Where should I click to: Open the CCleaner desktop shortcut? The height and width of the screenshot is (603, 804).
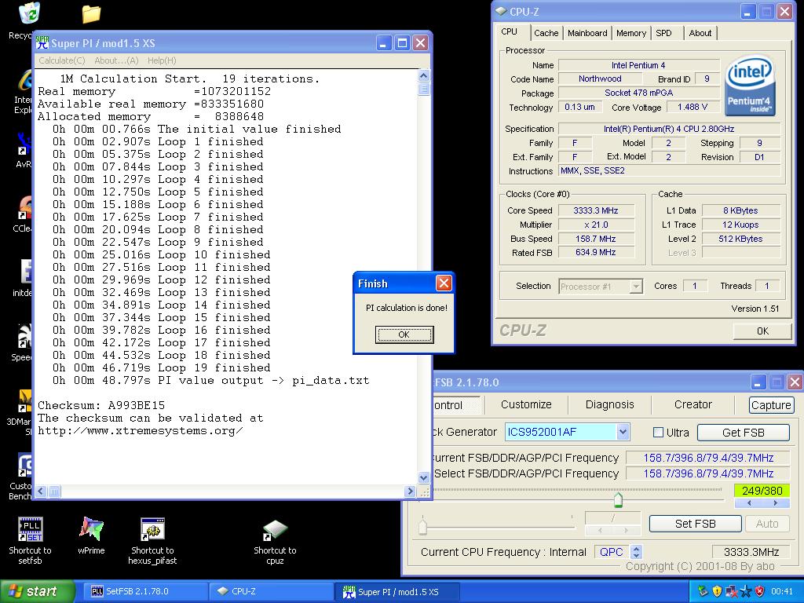pyautogui.click(x=25, y=209)
